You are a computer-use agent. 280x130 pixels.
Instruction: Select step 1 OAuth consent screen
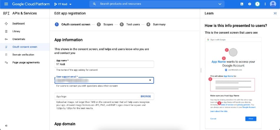(x=73, y=24)
